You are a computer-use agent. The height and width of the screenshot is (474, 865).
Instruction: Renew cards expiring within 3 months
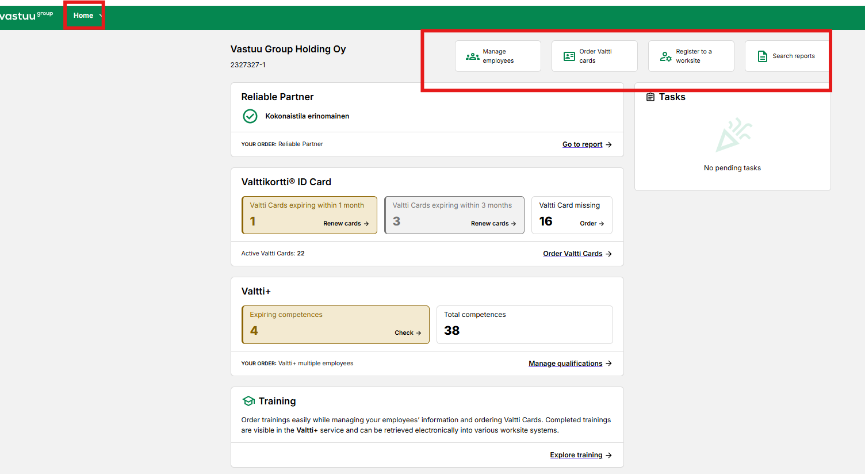click(x=493, y=223)
